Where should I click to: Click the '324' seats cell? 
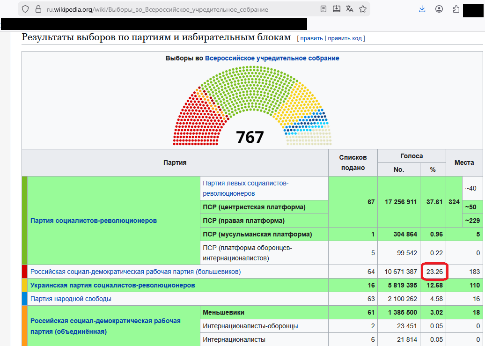pos(454,202)
